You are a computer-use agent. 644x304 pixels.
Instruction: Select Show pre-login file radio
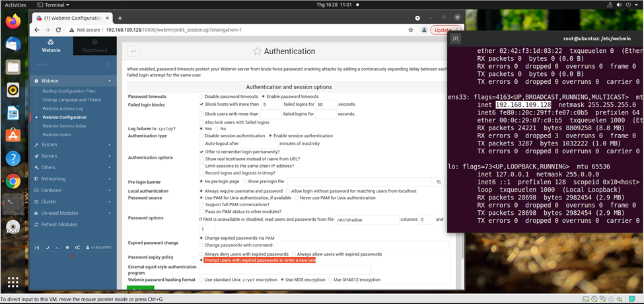(x=244, y=181)
